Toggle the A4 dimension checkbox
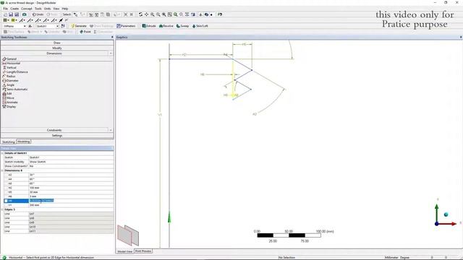Viewport: 463px width, 260px height. coord(6,179)
